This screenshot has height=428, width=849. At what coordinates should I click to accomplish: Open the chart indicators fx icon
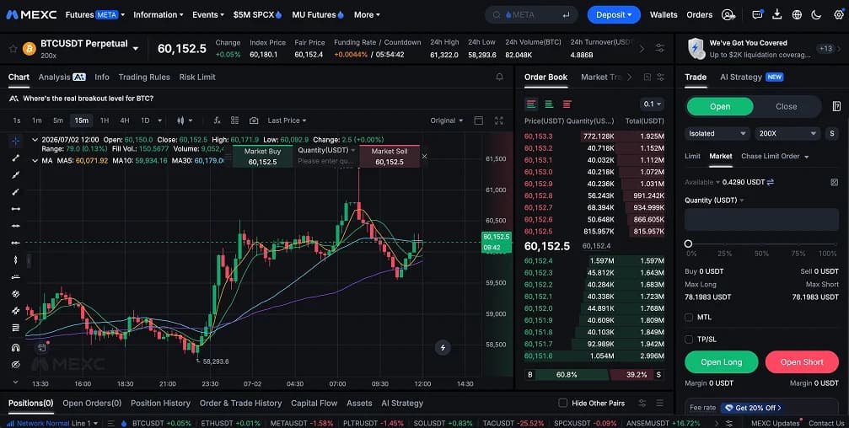click(x=218, y=120)
